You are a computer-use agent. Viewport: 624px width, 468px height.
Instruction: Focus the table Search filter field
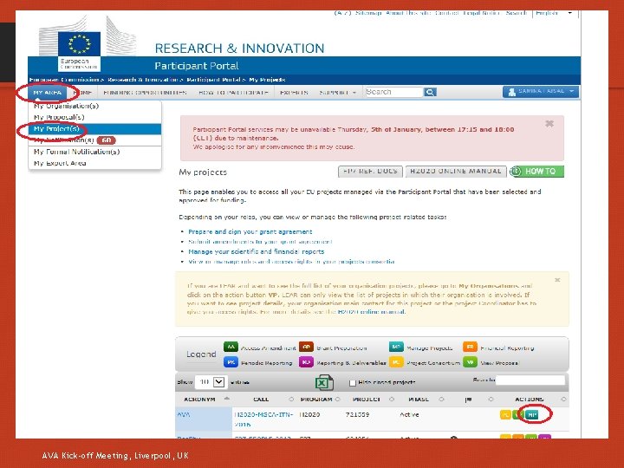pyautogui.click(x=530, y=380)
